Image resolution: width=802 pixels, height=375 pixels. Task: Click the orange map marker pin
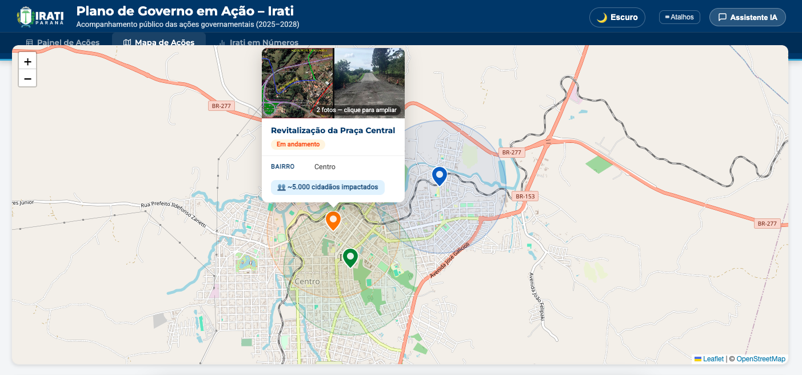(333, 220)
